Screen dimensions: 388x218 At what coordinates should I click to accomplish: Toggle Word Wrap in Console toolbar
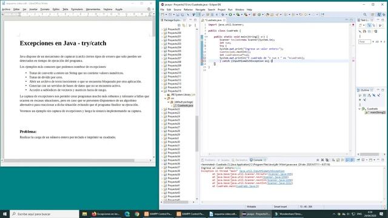342,160
